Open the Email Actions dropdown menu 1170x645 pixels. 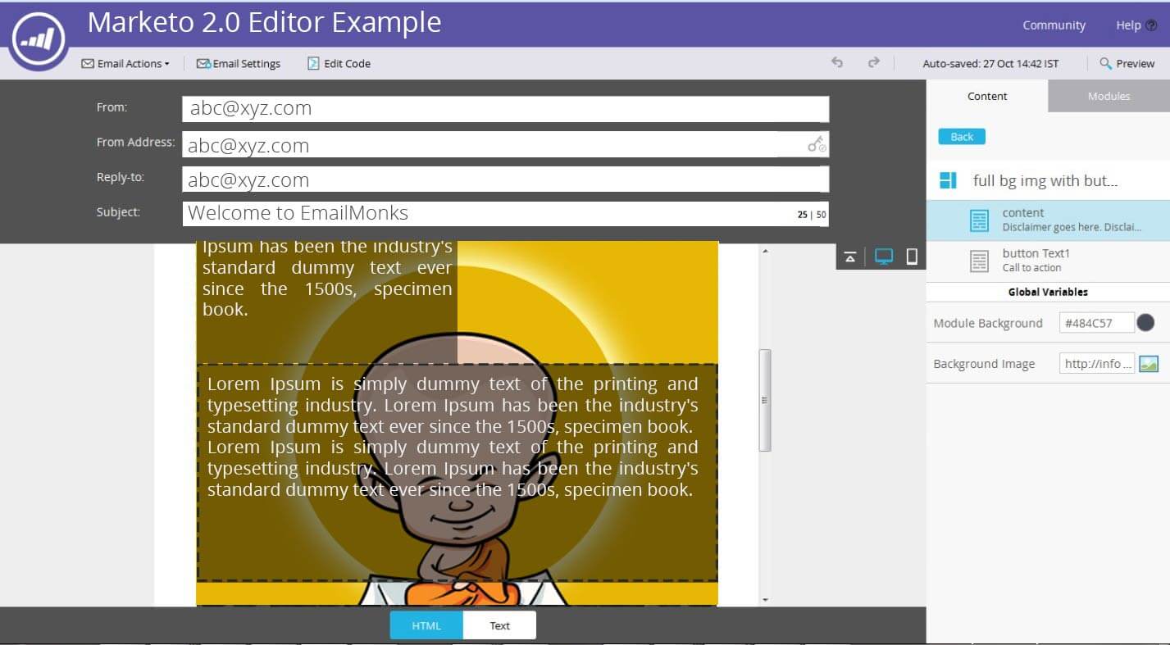[125, 63]
